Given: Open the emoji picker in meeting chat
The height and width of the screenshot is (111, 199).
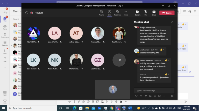Looking at the screenshot, I should point(155,96).
